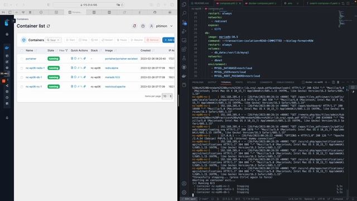Viewport: 357px width, 201px height.
Task: Open nc-ep06-nc-1 container link
Action: [33, 87]
